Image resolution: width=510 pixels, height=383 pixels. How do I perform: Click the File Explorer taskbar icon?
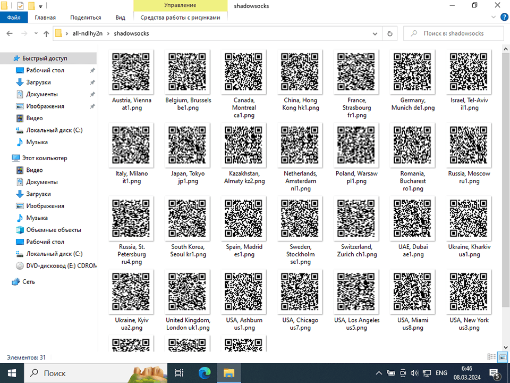pyautogui.click(x=229, y=373)
